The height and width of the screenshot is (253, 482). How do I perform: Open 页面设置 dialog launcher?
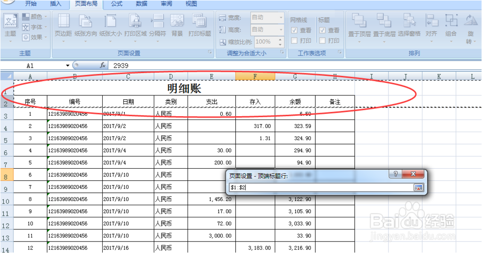pyautogui.click(x=210, y=53)
